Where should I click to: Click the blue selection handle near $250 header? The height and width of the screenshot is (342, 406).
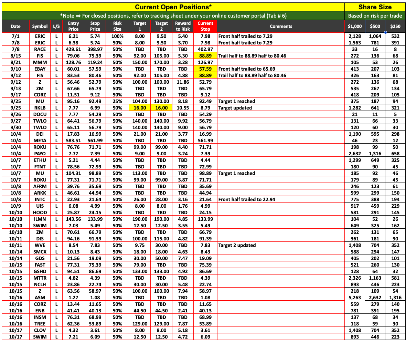point(385,33)
